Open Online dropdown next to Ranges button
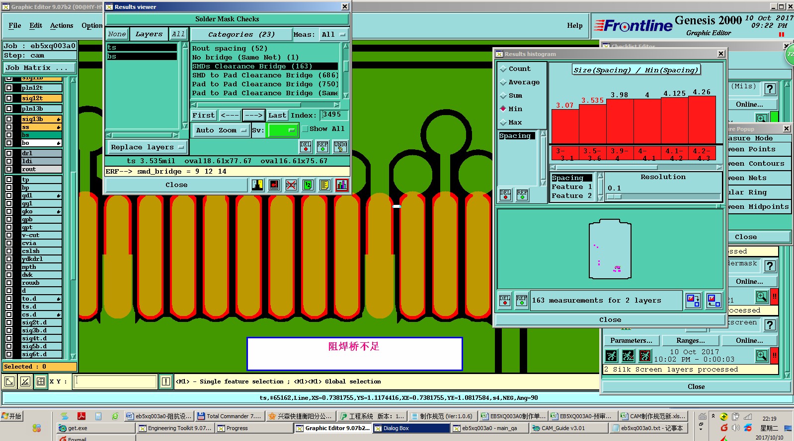 pyautogui.click(x=750, y=341)
